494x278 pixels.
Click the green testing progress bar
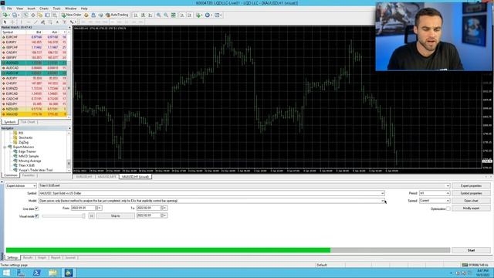[168, 250]
